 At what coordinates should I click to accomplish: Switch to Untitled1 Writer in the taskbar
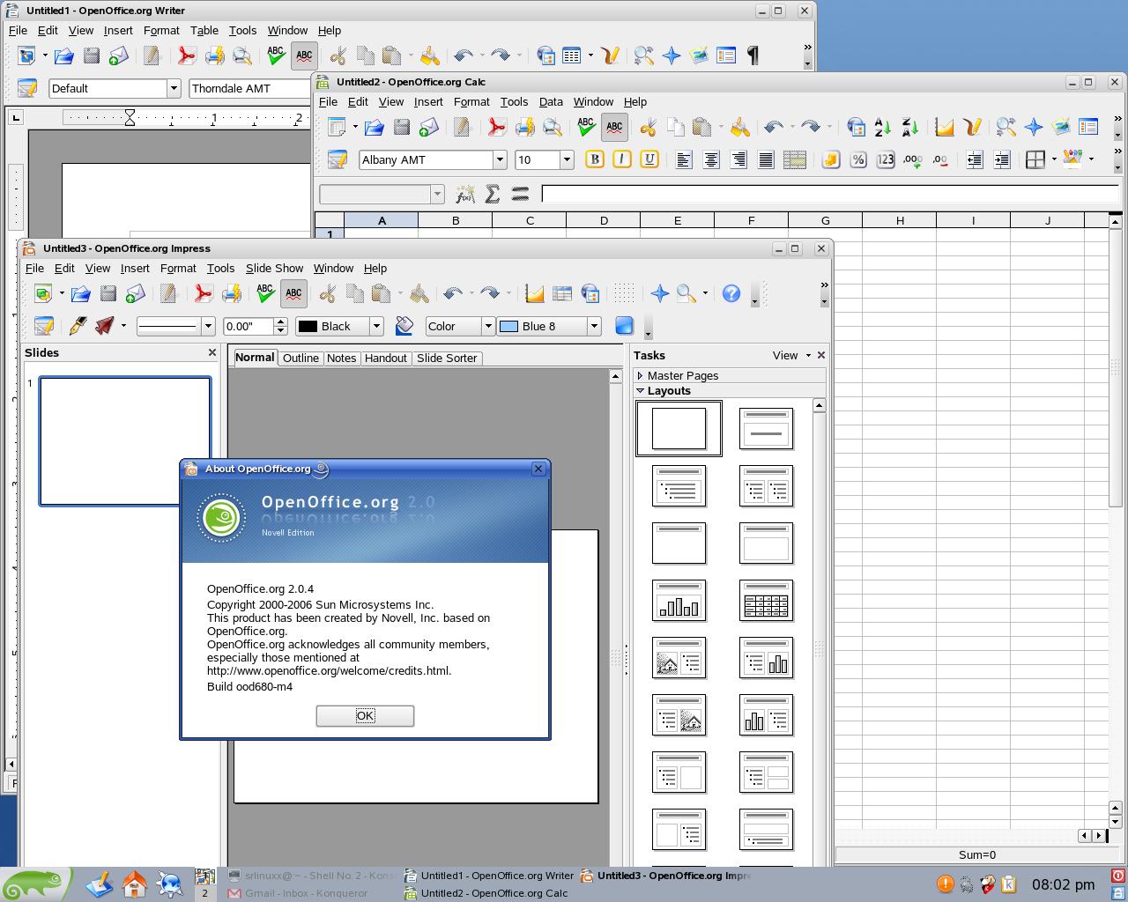click(489, 876)
